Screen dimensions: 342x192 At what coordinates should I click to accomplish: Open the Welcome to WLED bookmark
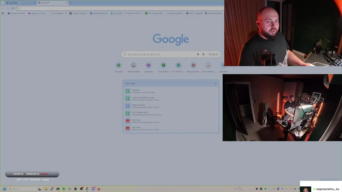175,13
